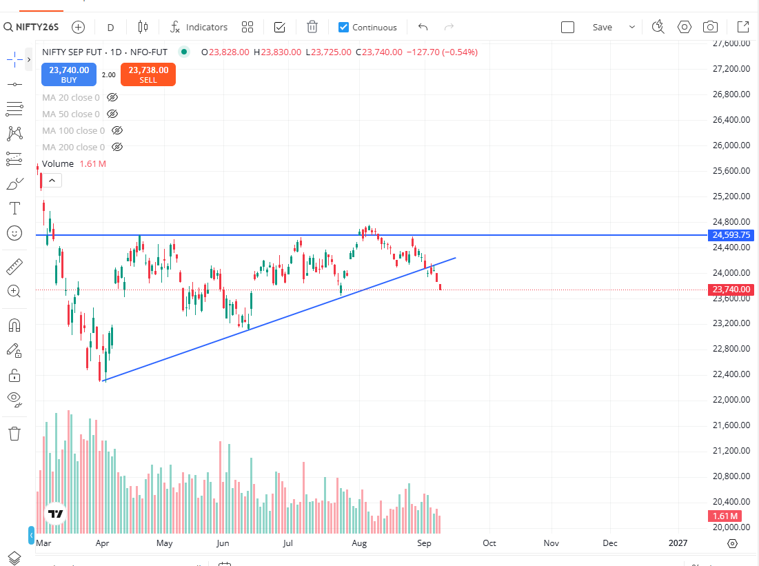Open chart in popup window icon
The width and height of the screenshot is (759, 566).
742,27
